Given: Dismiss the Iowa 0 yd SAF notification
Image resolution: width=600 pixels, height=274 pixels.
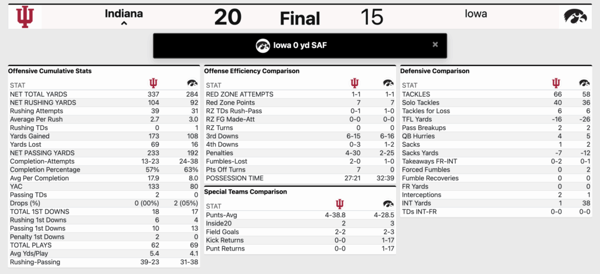Looking at the screenshot, I should pyautogui.click(x=435, y=44).
